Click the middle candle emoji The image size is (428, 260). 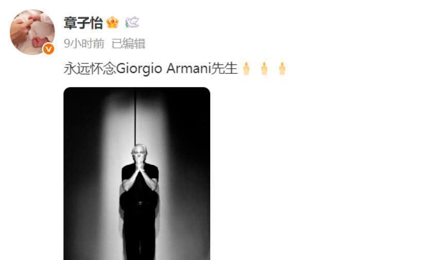264,68
